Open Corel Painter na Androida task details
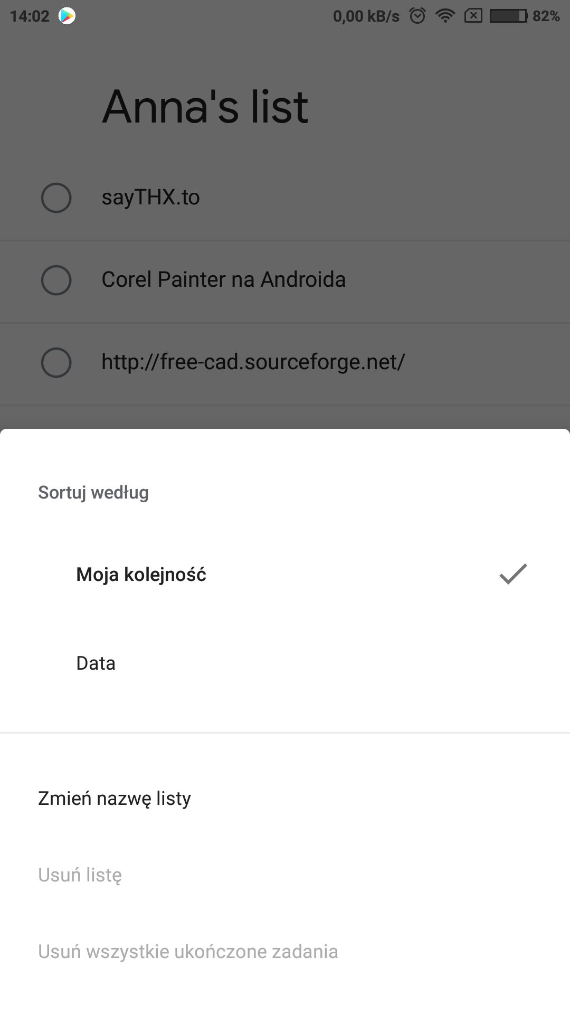The width and height of the screenshot is (570, 1014). click(223, 279)
